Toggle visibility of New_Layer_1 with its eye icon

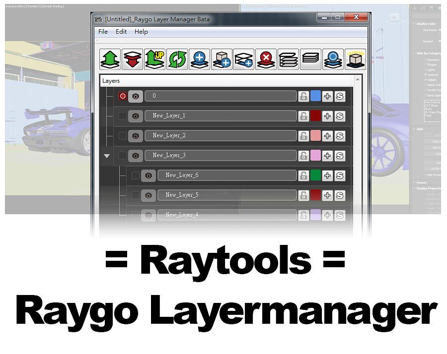(135, 116)
